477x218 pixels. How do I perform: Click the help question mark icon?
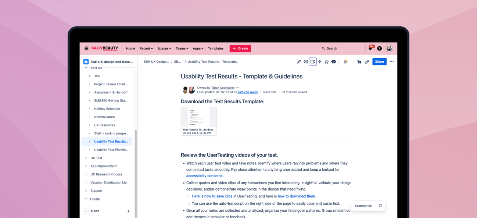(380, 48)
